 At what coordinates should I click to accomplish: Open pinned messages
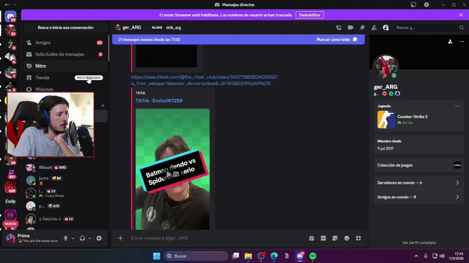pos(362,27)
